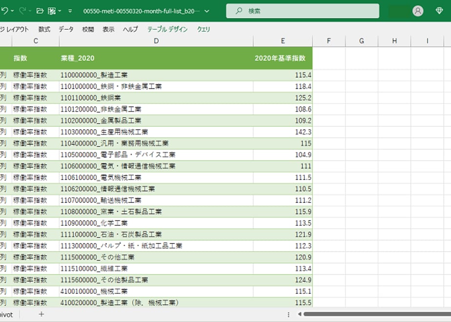Select the value 124.9 cell
Viewport: 451px width, 322px height.
pos(283,280)
